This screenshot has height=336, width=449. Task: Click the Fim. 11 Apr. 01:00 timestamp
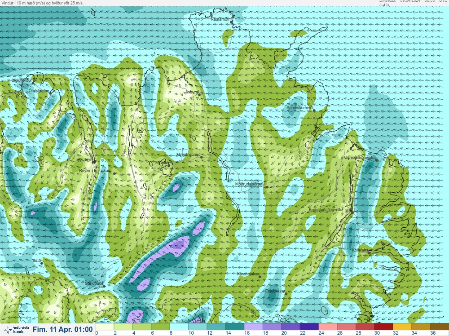[63, 329]
